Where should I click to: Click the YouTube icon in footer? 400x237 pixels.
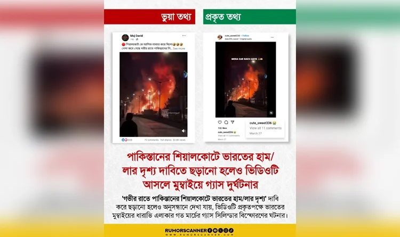pos(215,231)
